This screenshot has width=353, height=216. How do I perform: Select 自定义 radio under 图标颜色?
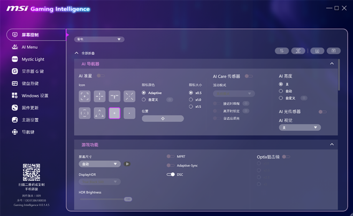144,100
